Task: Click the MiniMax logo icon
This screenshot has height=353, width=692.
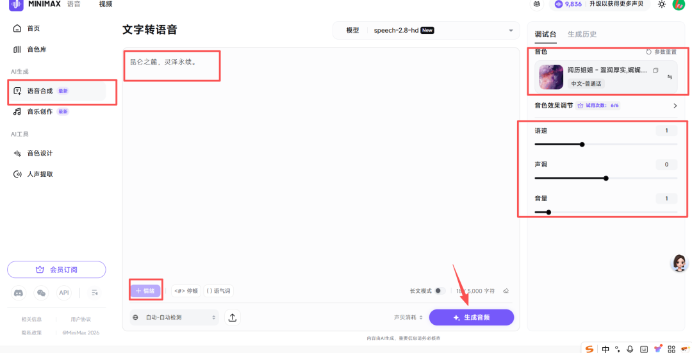Action: pos(16,4)
